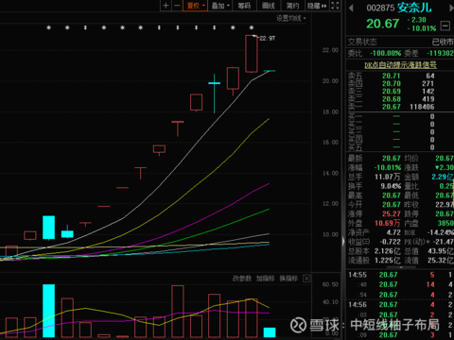Open the 叠加 overlay dropdown

[220, 6]
